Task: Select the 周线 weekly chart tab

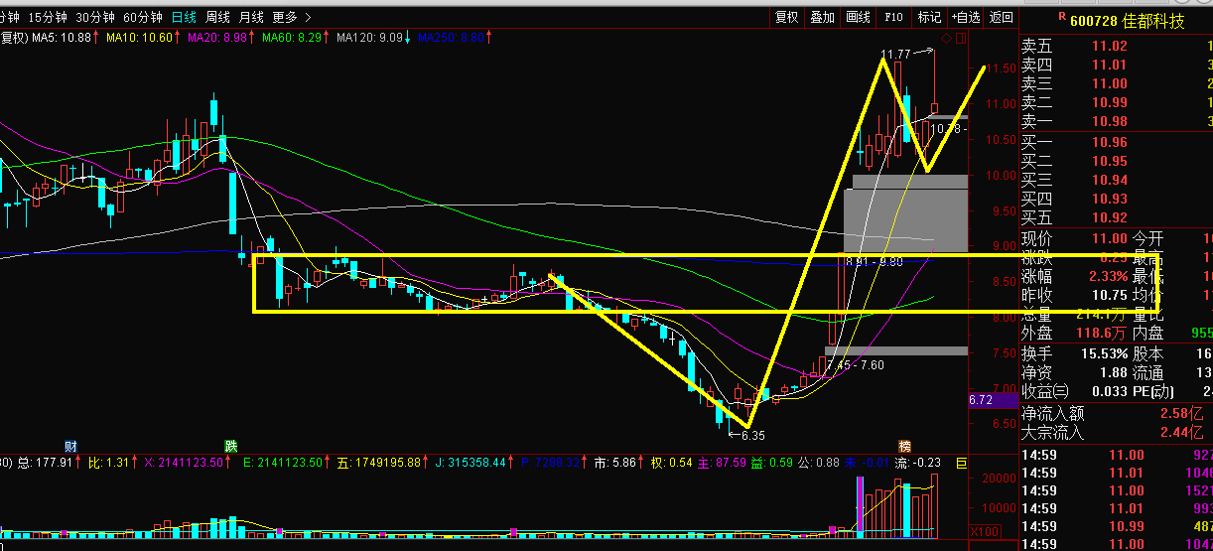Action: click(217, 17)
